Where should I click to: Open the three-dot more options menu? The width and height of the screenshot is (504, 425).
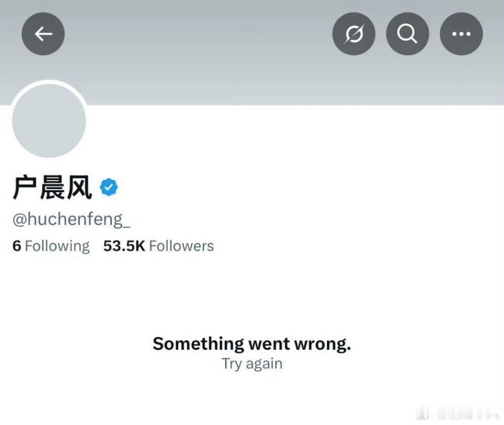coord(461,34)
